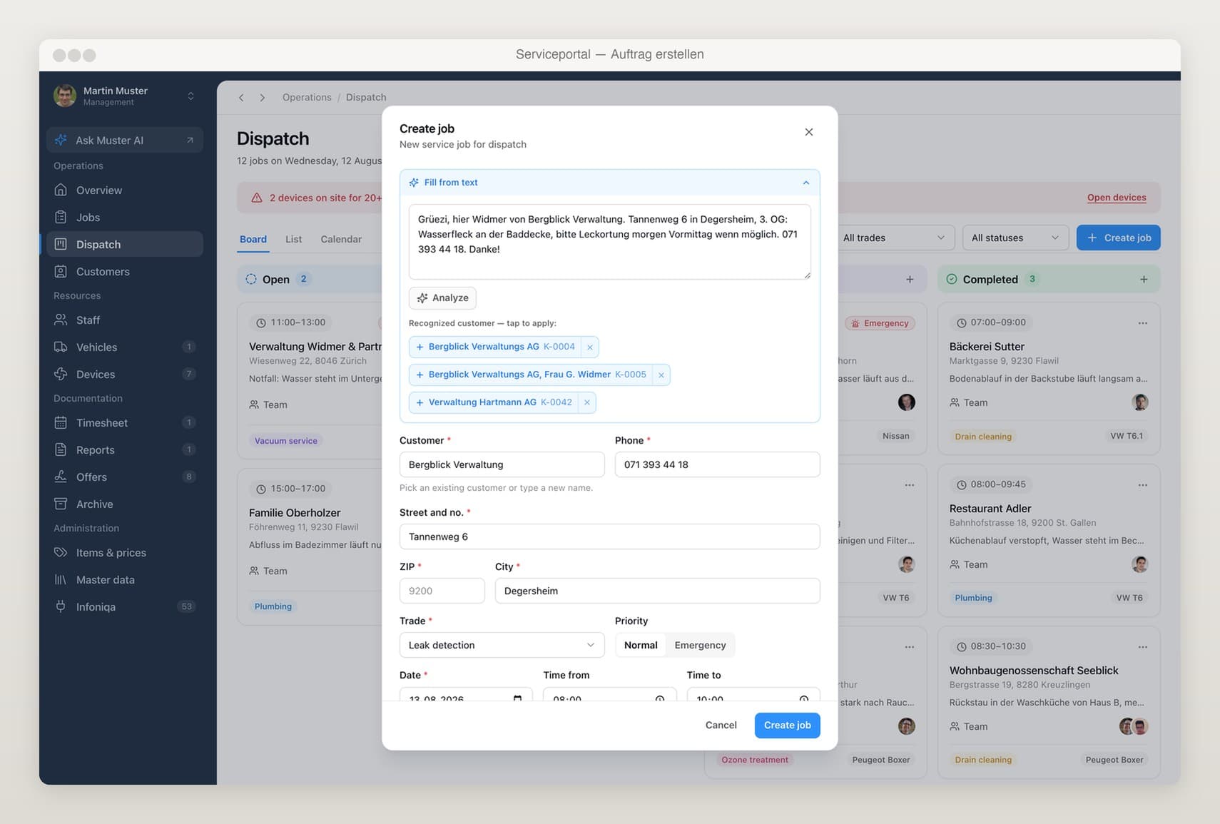Viewport: 1220px width, 824px height.
Task: Open options menu for Wohnbaugenossenschaft Seeblick card
Action: 1143,647
